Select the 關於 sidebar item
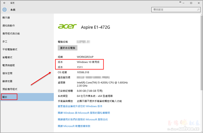 [27, 97]
